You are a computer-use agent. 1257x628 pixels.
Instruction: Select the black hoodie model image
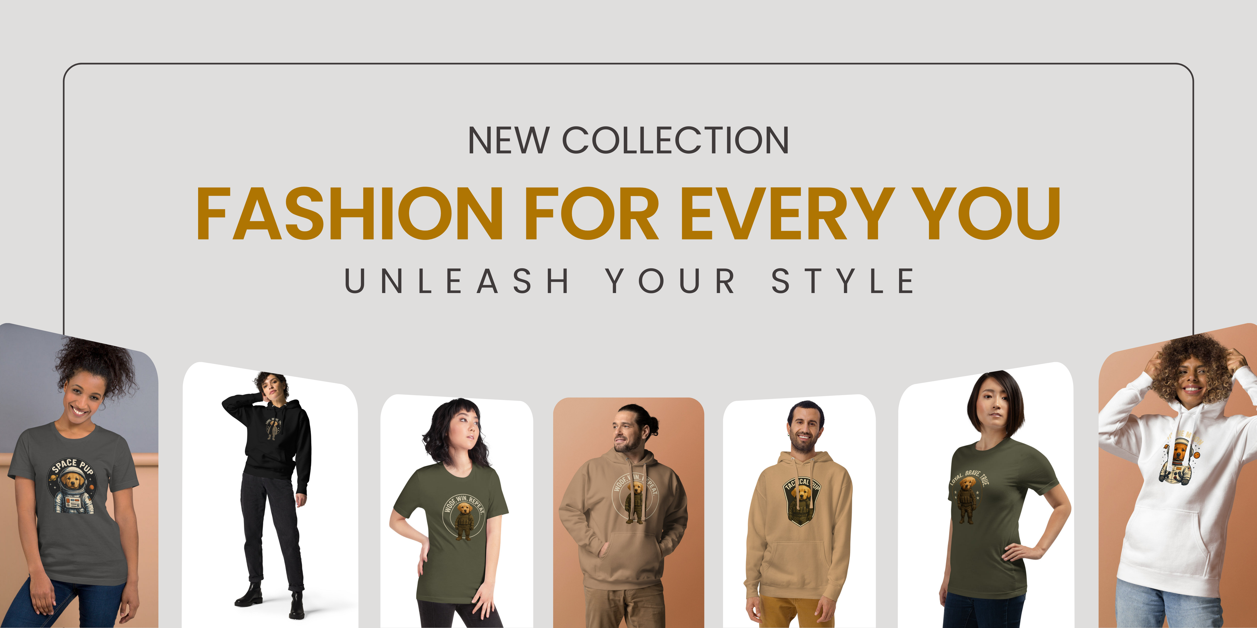tap(270, 496)
